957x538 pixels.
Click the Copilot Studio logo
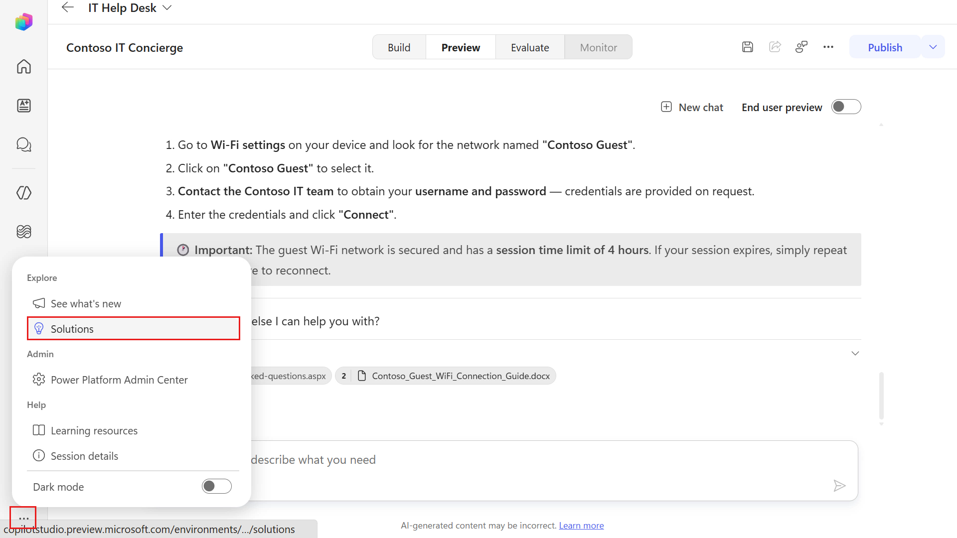coord(23,22)
